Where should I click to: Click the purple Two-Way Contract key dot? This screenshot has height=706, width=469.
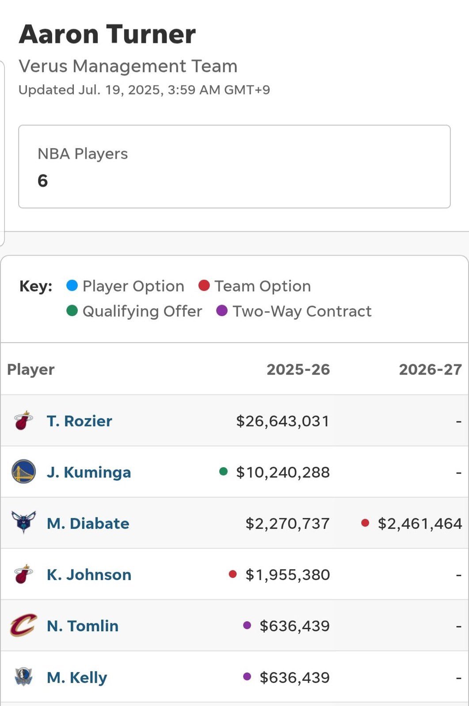tap(221, 310)
